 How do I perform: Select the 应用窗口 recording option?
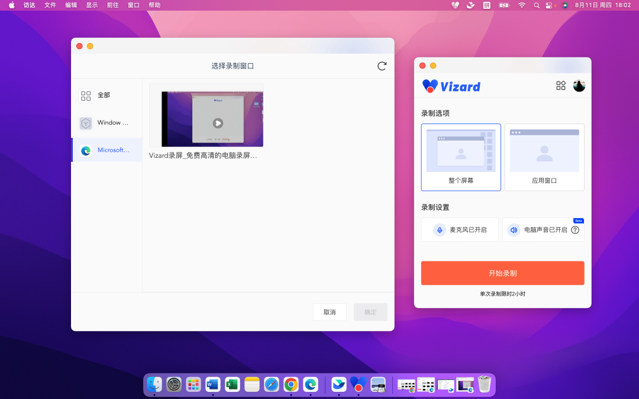tap(544, 157)
